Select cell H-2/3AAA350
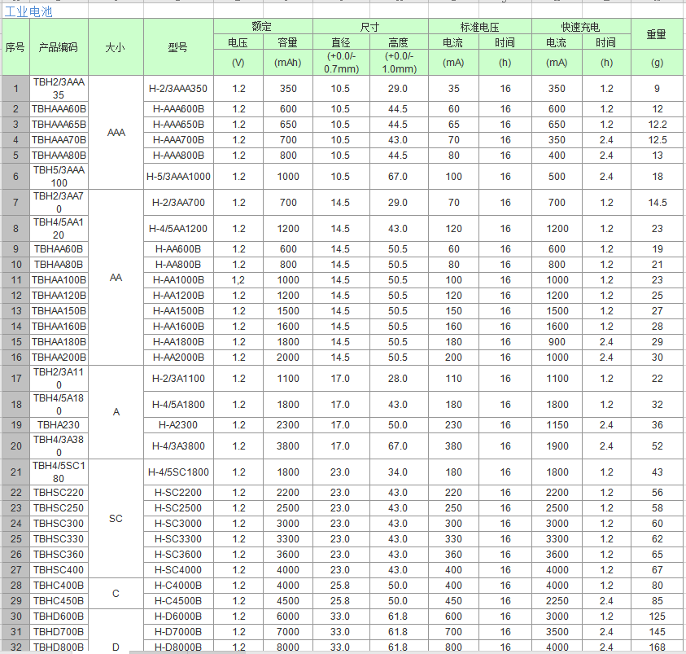Image resolution: width=686 pixels, height=654 pixels. 178,89
